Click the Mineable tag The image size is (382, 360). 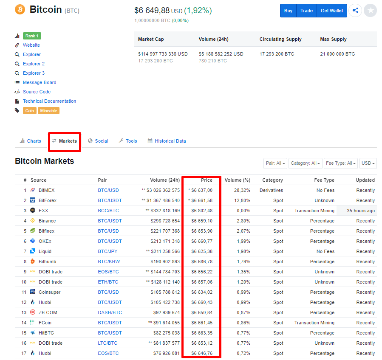click(48, 110)
